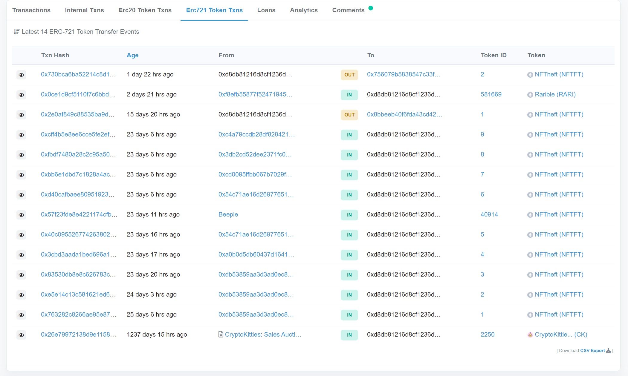Click the green dot on the Comments tab
628x376 pixels.
[371, 8]
